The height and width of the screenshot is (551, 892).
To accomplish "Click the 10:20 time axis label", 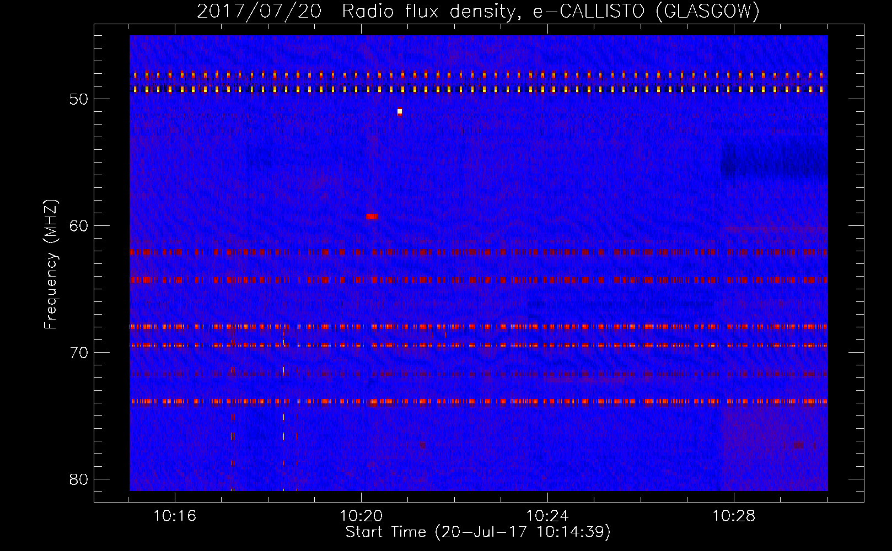I will pyautogui.click(x=361, y=516).
